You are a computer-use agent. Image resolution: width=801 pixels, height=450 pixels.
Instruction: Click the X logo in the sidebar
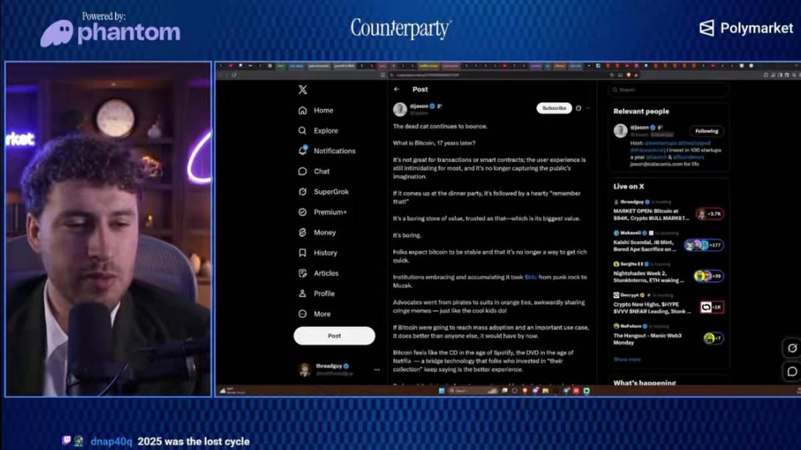[x=302, y=90]
